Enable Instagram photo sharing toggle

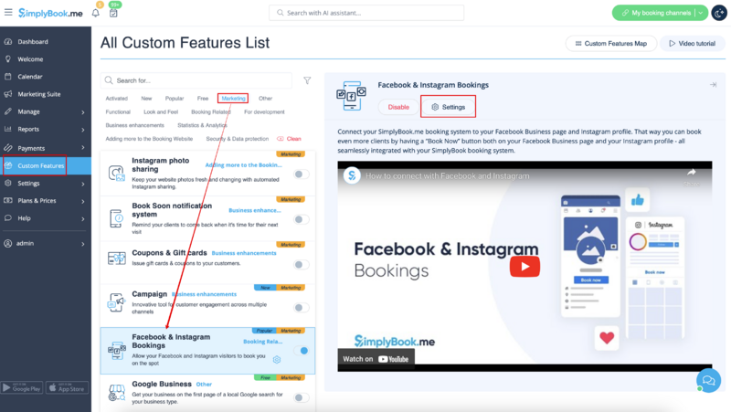(302, 174)
